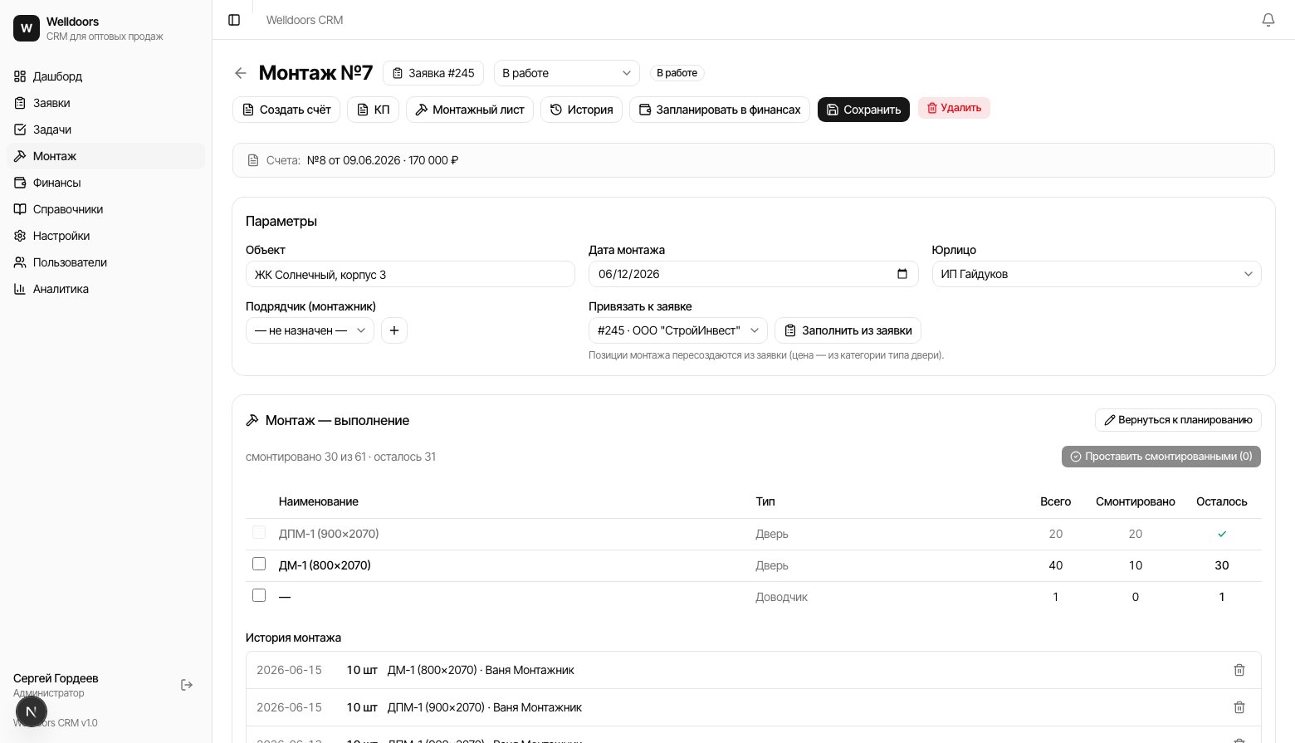Open КП document
Image resolution: width=1295 pixels, height=743 pixels.
(373, 110)
